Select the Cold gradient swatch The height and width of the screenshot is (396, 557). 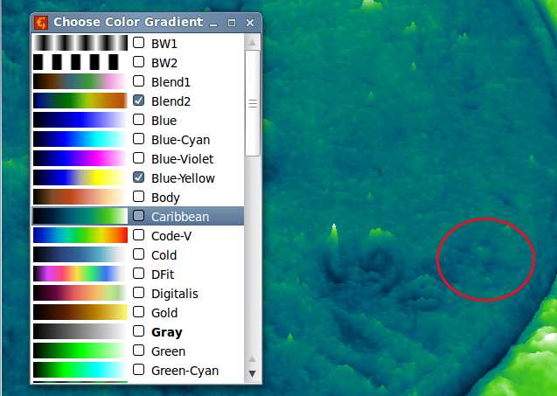click(x=80, y=254)
